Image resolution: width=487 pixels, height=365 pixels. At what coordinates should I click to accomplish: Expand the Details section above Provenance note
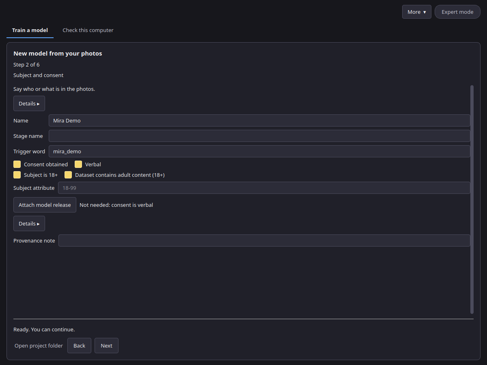pos(29,223)
